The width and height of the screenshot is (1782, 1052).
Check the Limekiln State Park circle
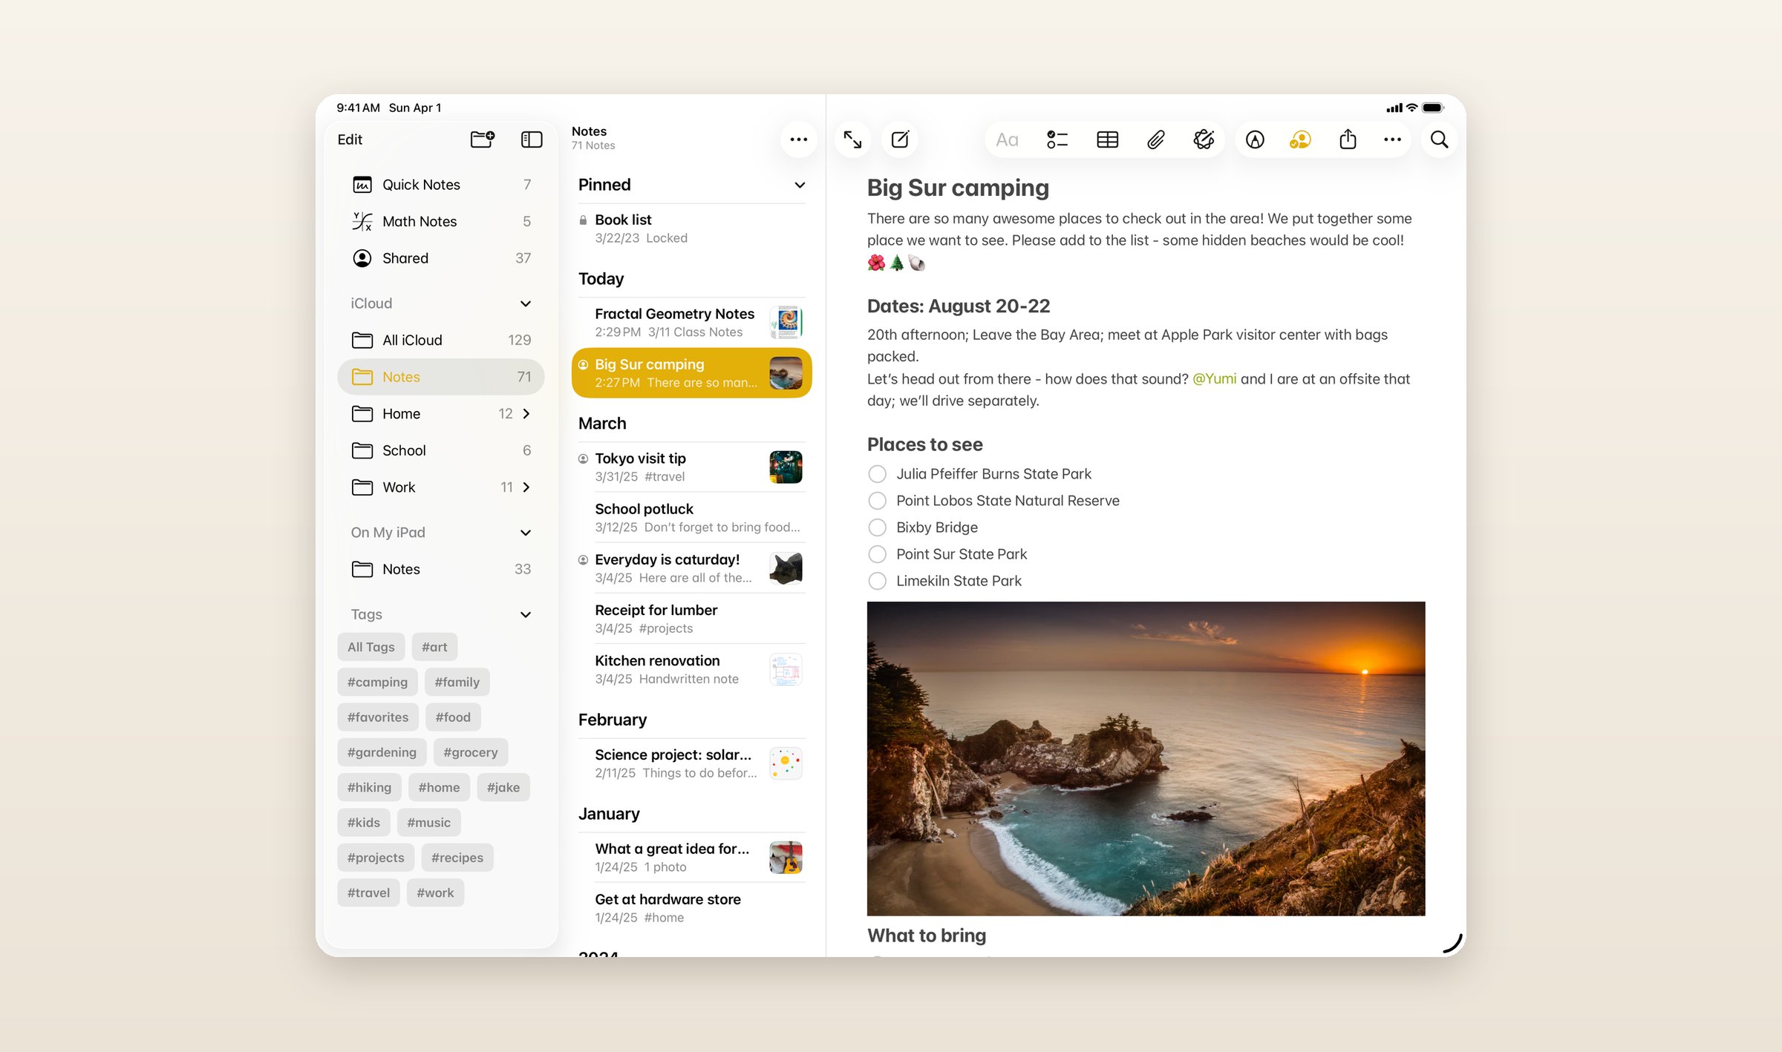click(x=877, y=581)
